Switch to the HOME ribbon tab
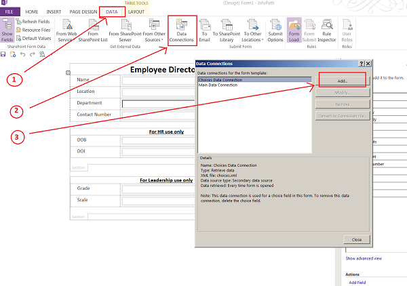This screenshot has height=286, width=407. click(32, 12)
